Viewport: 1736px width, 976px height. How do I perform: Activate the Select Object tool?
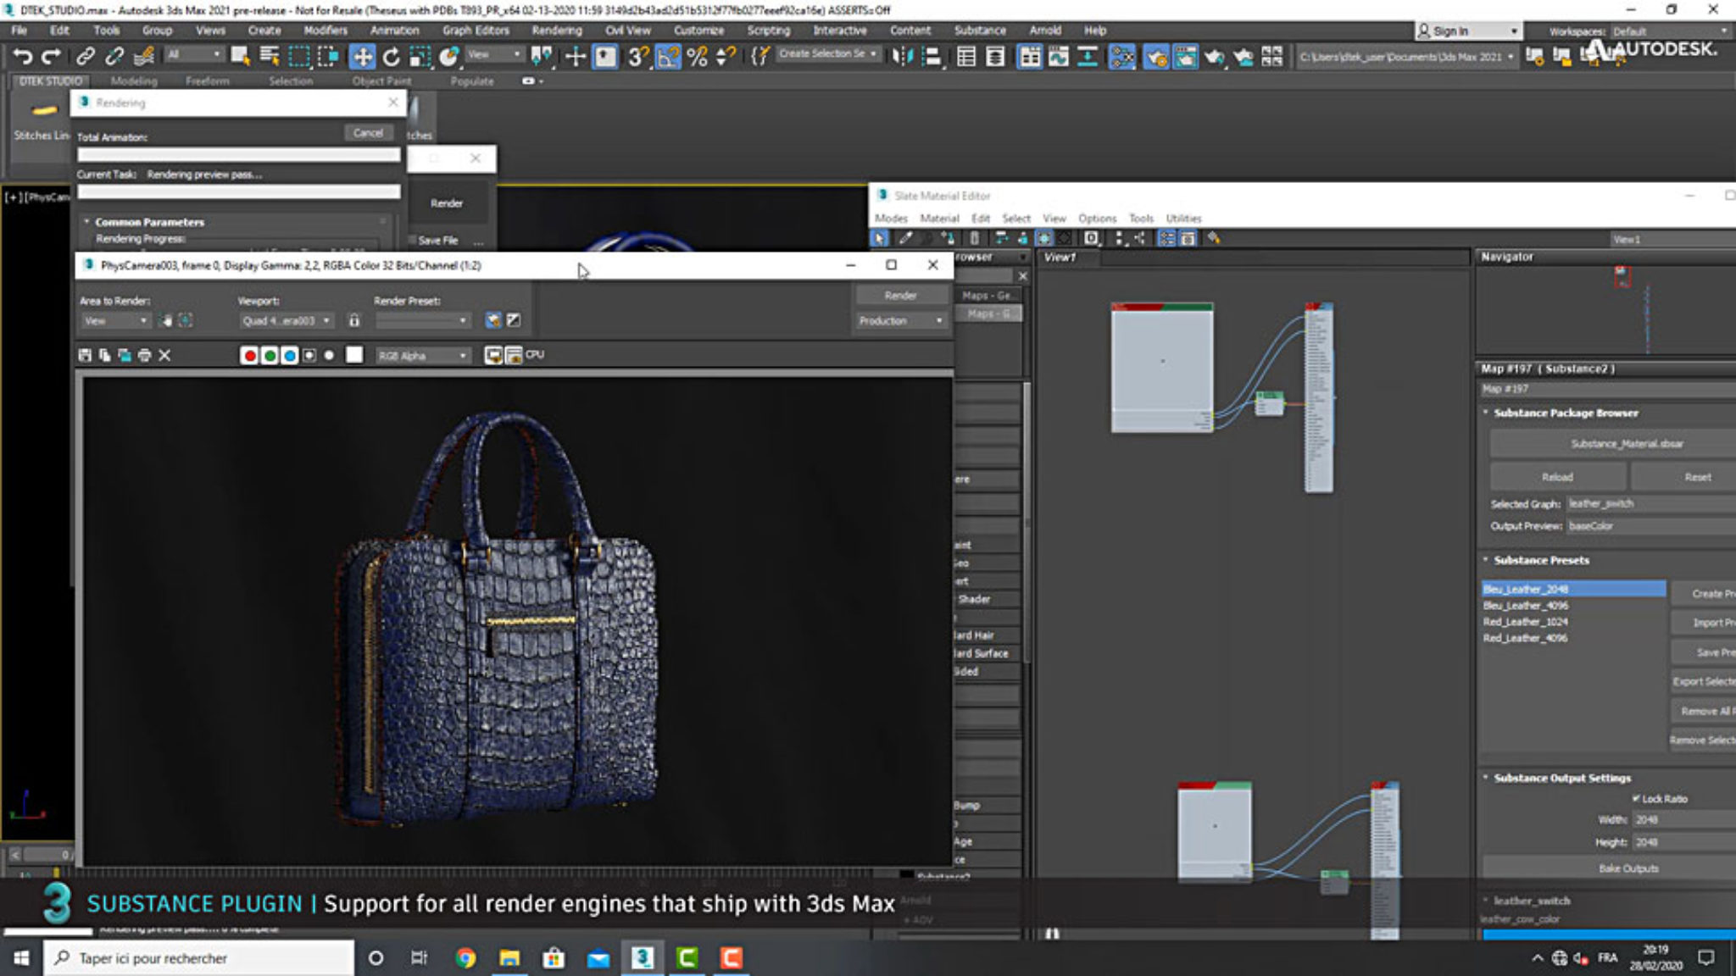coord(240,57)
